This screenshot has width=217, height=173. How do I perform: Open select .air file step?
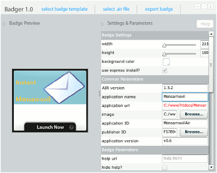[x=116, y=9]
